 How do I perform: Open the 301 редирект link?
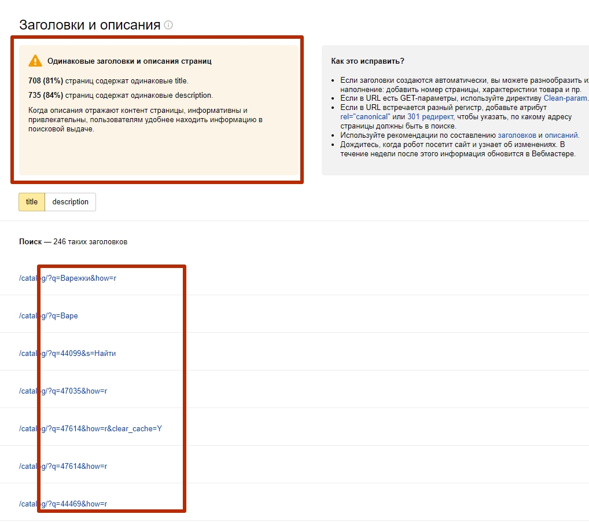tap(430, 116)
